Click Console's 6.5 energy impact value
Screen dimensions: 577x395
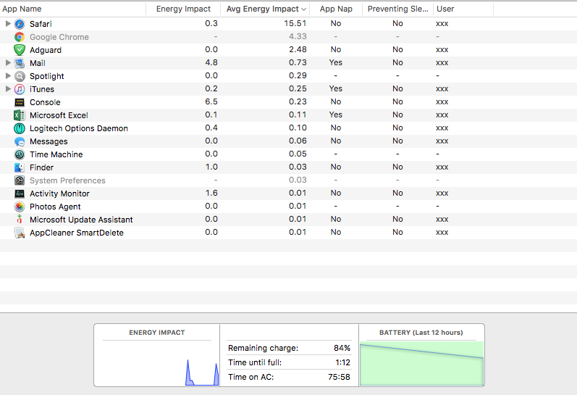point(211,101)
